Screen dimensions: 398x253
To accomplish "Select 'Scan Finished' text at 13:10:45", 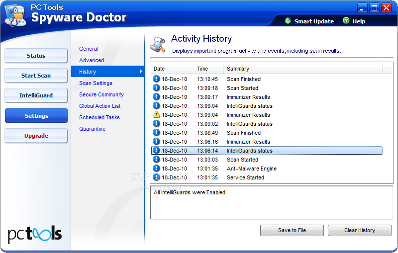I will coord(244,79).
